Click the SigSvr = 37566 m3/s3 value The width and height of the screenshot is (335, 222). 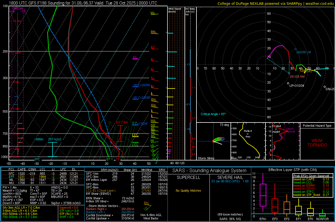[x=66, y=203]
